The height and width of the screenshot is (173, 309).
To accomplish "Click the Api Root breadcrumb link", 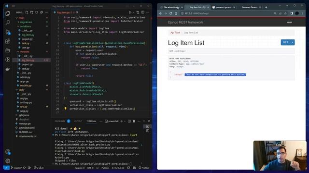I will (x=175, y=33).
